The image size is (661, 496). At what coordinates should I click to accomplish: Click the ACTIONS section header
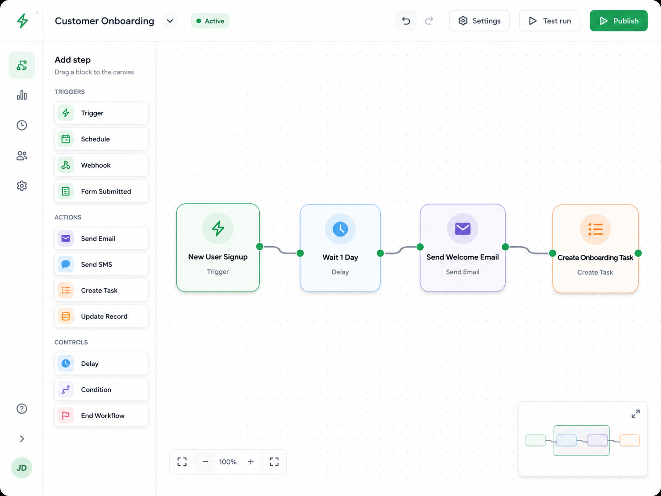[x=68, y=217]
